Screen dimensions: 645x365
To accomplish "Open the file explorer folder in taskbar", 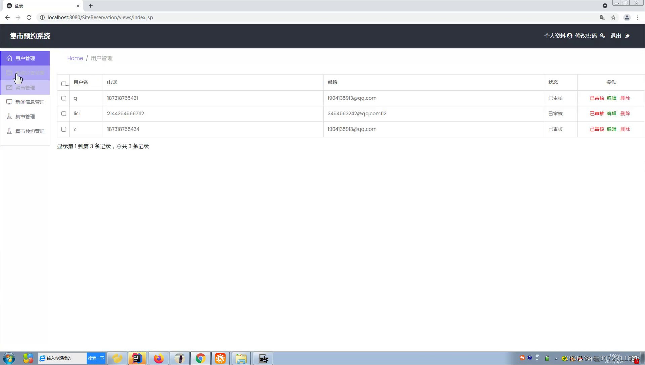I will point(241,358).
